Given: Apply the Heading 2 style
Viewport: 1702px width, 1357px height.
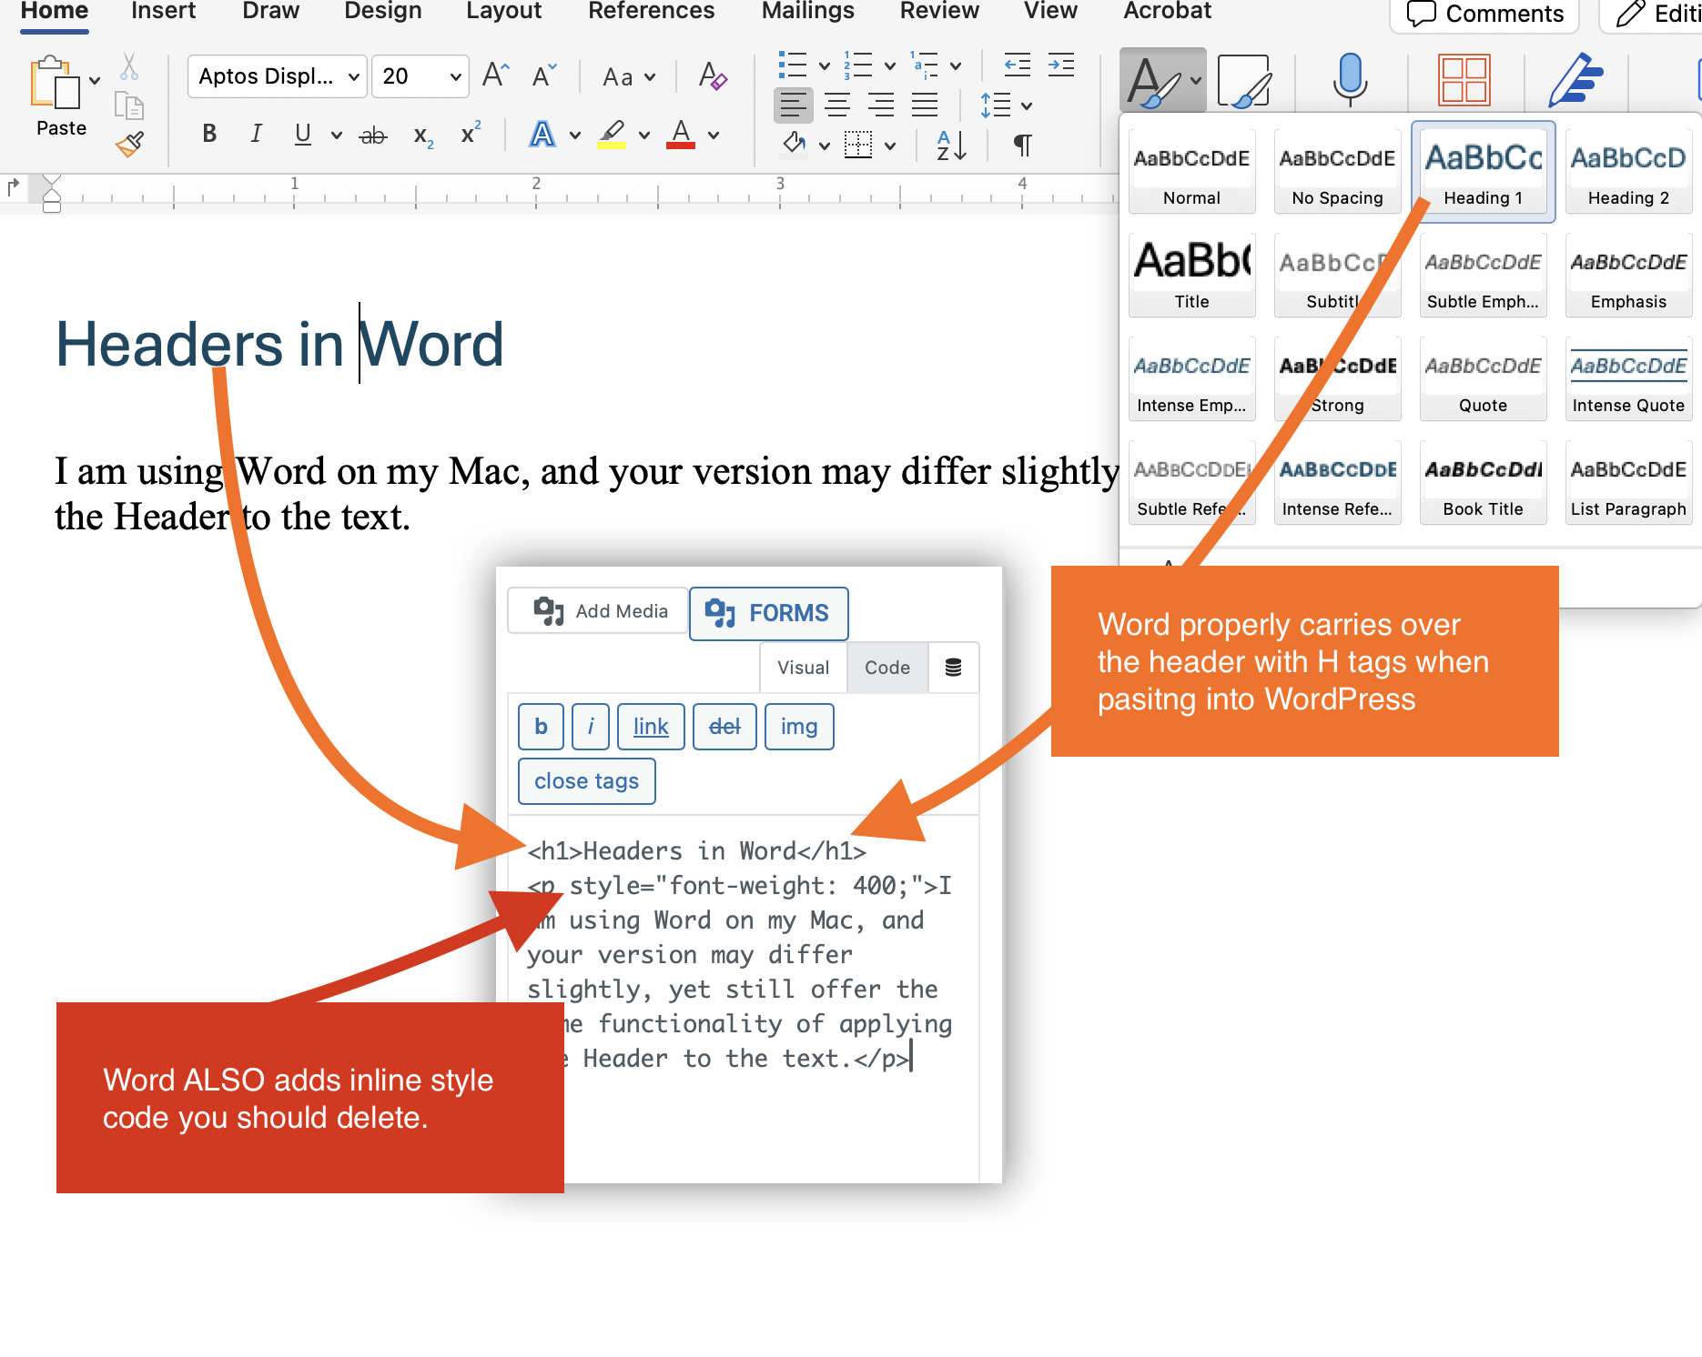Looking at the screenshot, I should 1628,172.
